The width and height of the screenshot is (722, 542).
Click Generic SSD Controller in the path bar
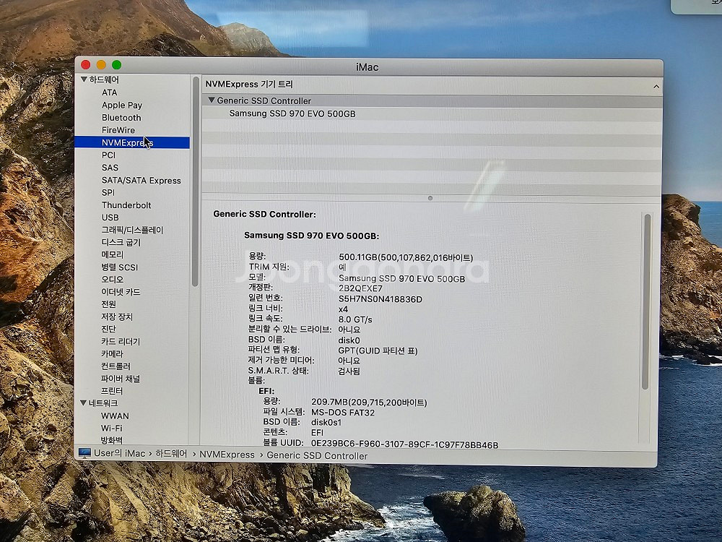(317, 456)
